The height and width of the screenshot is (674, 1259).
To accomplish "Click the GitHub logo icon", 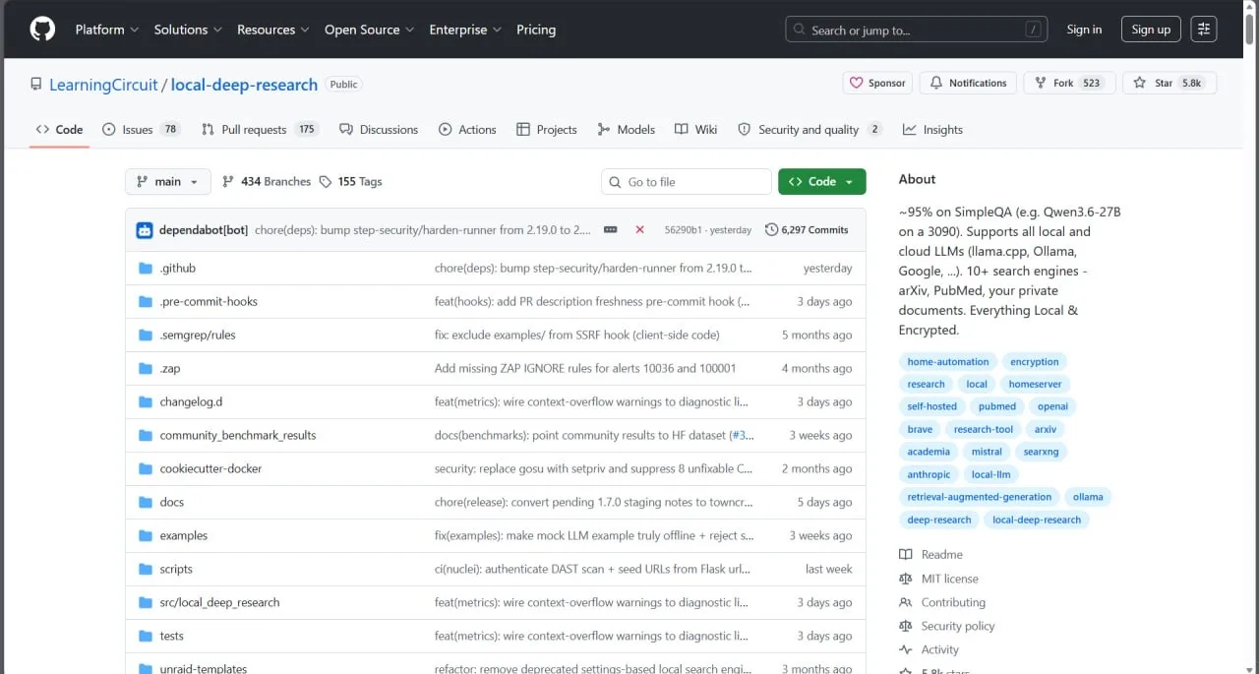I will tap(42, 30).
